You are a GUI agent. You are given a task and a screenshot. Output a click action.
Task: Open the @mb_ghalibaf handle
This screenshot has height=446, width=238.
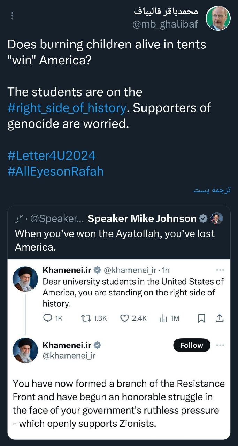[165, 23]
